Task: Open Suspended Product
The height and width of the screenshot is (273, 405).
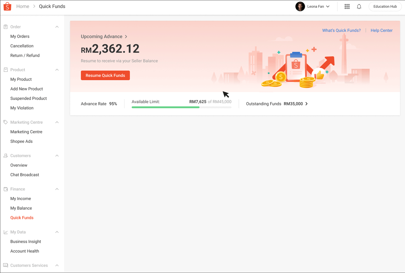Action: pos(29,99)
